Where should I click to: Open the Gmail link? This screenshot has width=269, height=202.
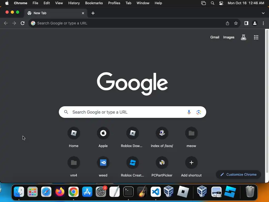pos(215,37)
